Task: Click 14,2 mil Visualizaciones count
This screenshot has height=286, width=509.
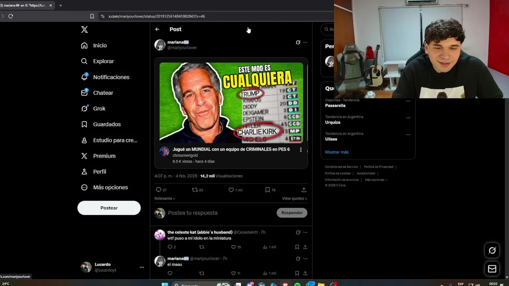Action: click(221, 176)
